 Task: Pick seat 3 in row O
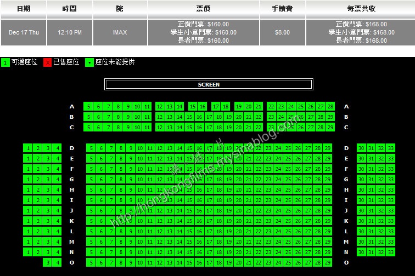[47, 263]
